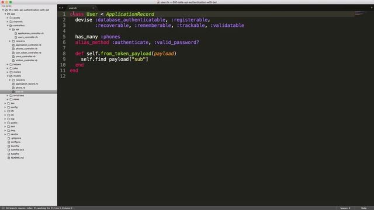This screenshot has height=210, width=374.
Task: Expand the serializers folder arrow
Action: coord(8,96)
